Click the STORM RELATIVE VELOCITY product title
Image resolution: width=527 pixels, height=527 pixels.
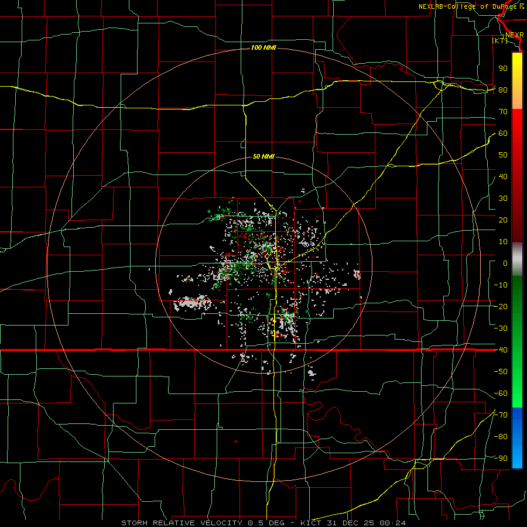pyautogui.click(x=183, y=523)
